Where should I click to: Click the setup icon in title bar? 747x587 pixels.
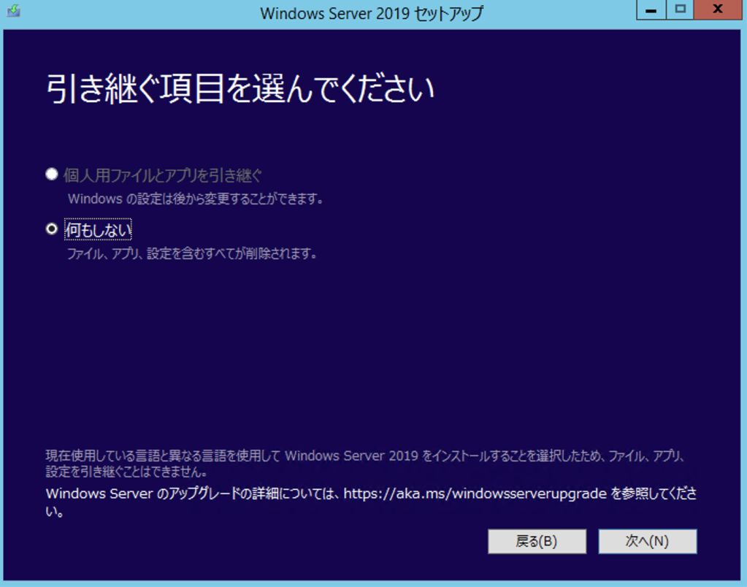click(13, 10)
